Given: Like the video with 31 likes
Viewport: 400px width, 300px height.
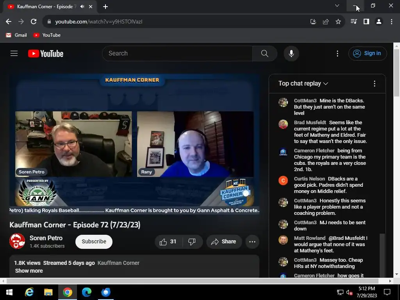Looking at the screenshot, I should (168, 241).
